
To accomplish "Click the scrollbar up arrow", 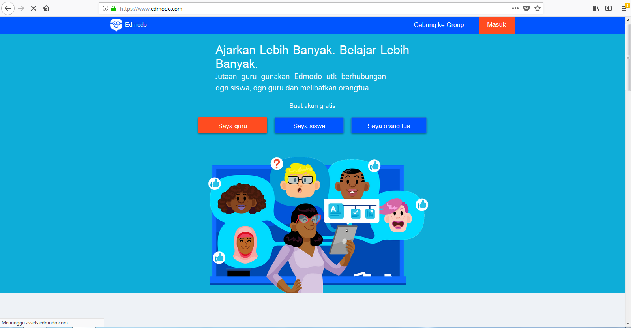I will click(x=628, y=20).
